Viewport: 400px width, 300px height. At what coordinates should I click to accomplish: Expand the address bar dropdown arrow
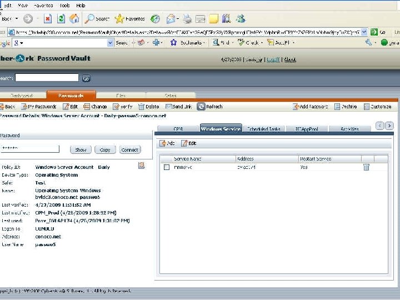(x=364, y=32)
